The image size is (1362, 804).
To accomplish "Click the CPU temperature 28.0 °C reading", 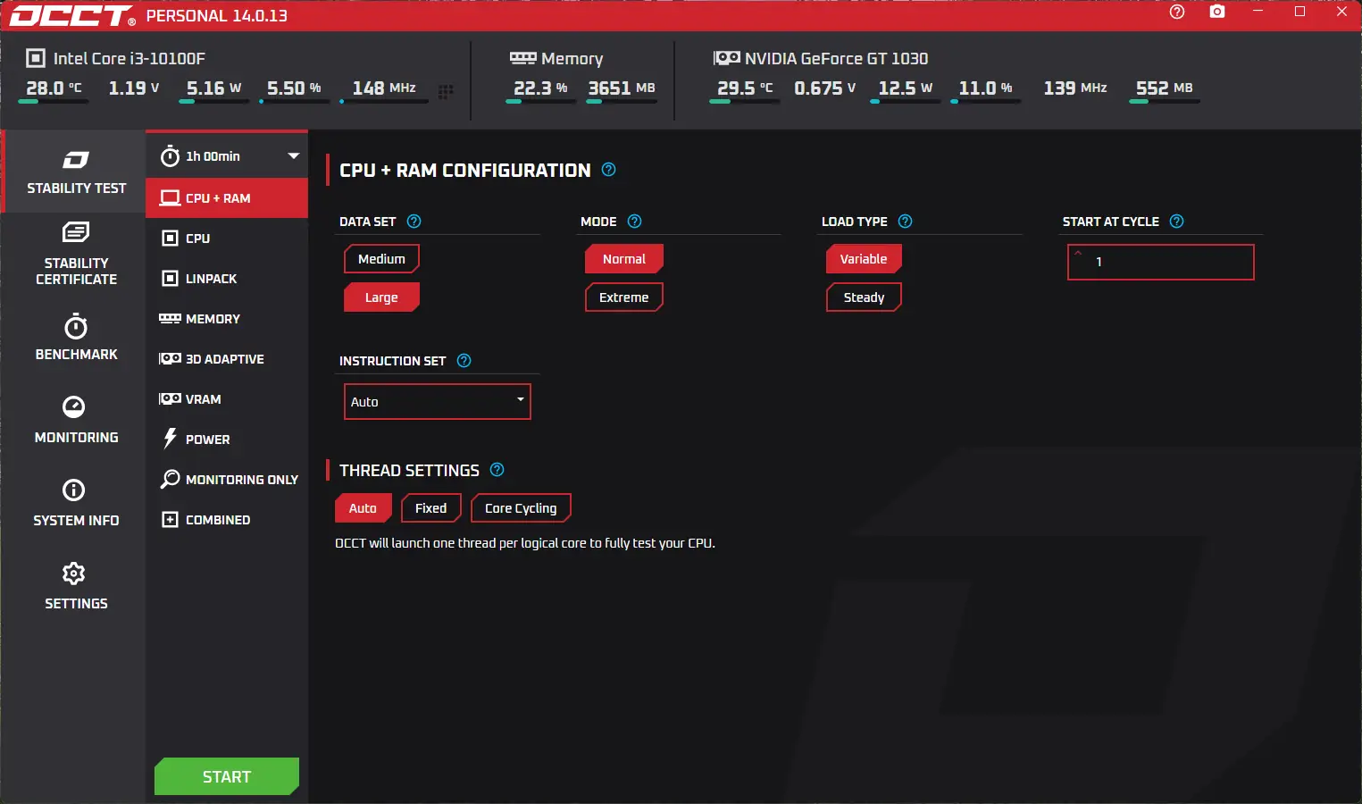I will tap(54, 88).
